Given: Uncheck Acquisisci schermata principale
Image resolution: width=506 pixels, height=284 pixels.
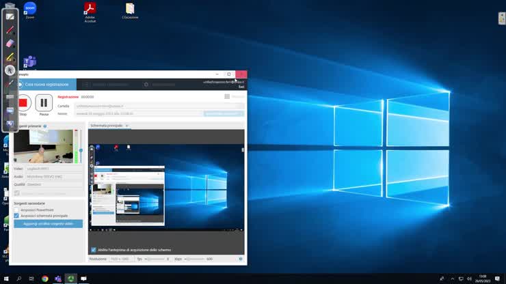Looking at the screenshot, I should (16, 216).
